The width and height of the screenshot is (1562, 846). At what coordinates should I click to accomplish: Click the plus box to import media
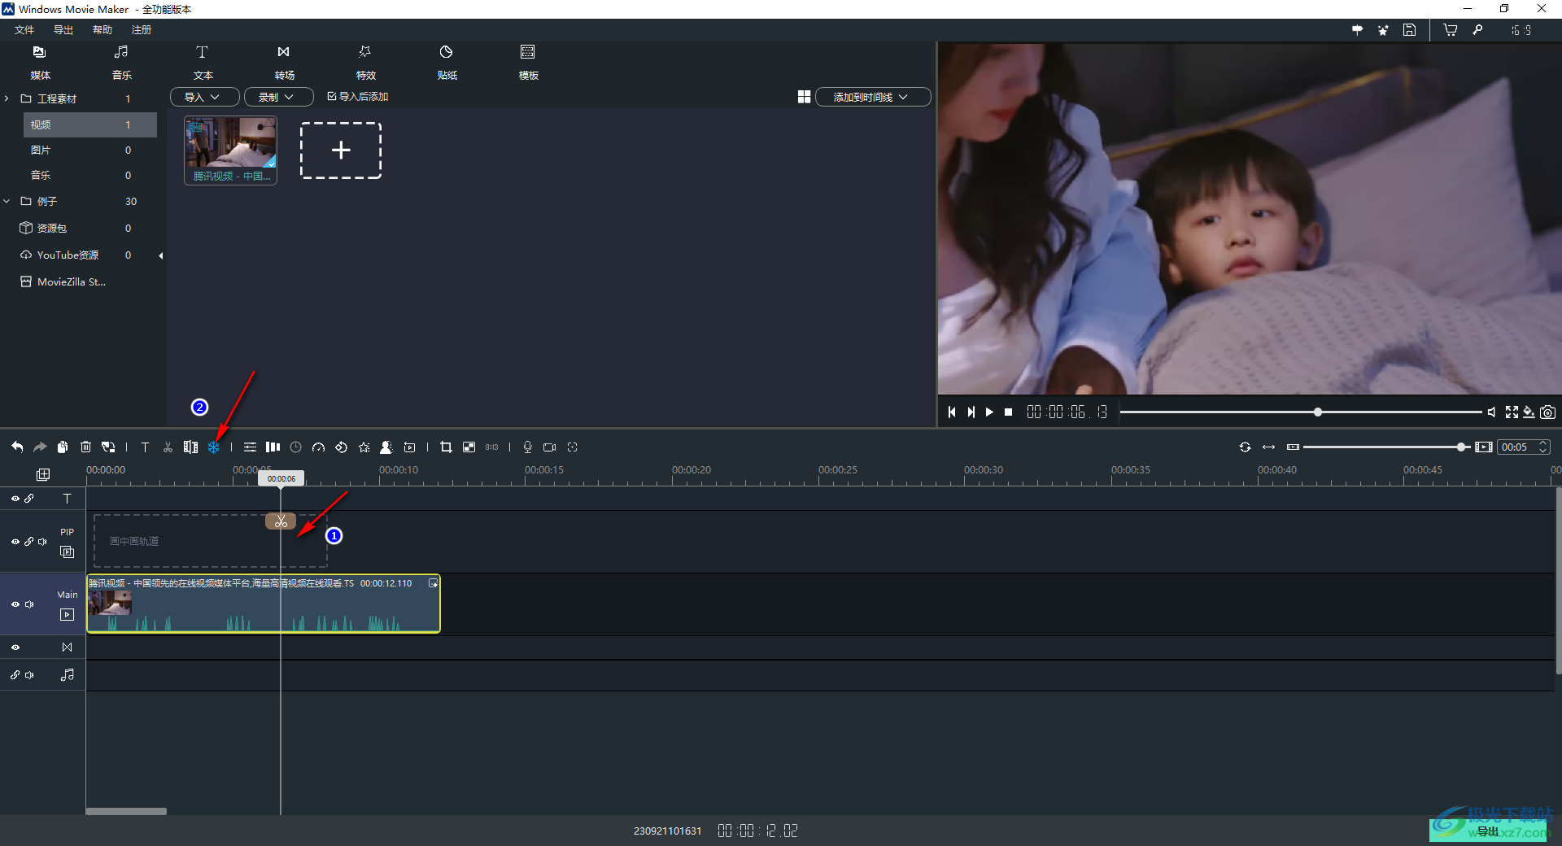[x=341, y=150]
